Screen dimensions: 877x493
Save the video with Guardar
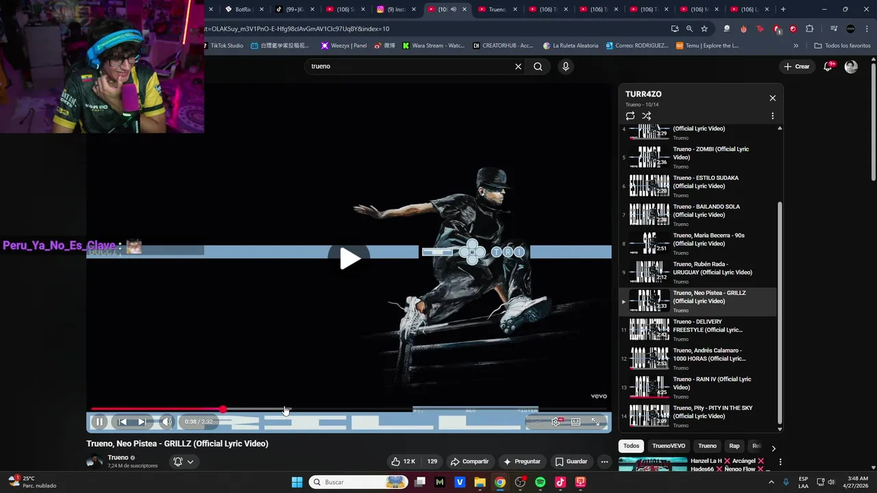click(571, 462)
